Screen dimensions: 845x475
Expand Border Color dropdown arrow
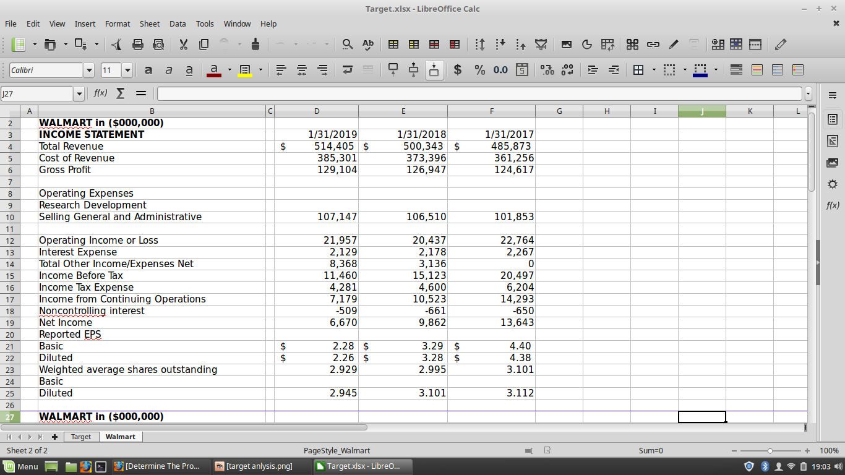pos(716,70)
